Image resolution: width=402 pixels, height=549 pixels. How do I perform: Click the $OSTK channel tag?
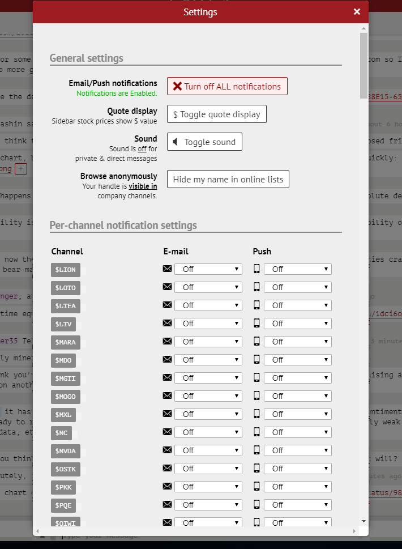[66, 469]
